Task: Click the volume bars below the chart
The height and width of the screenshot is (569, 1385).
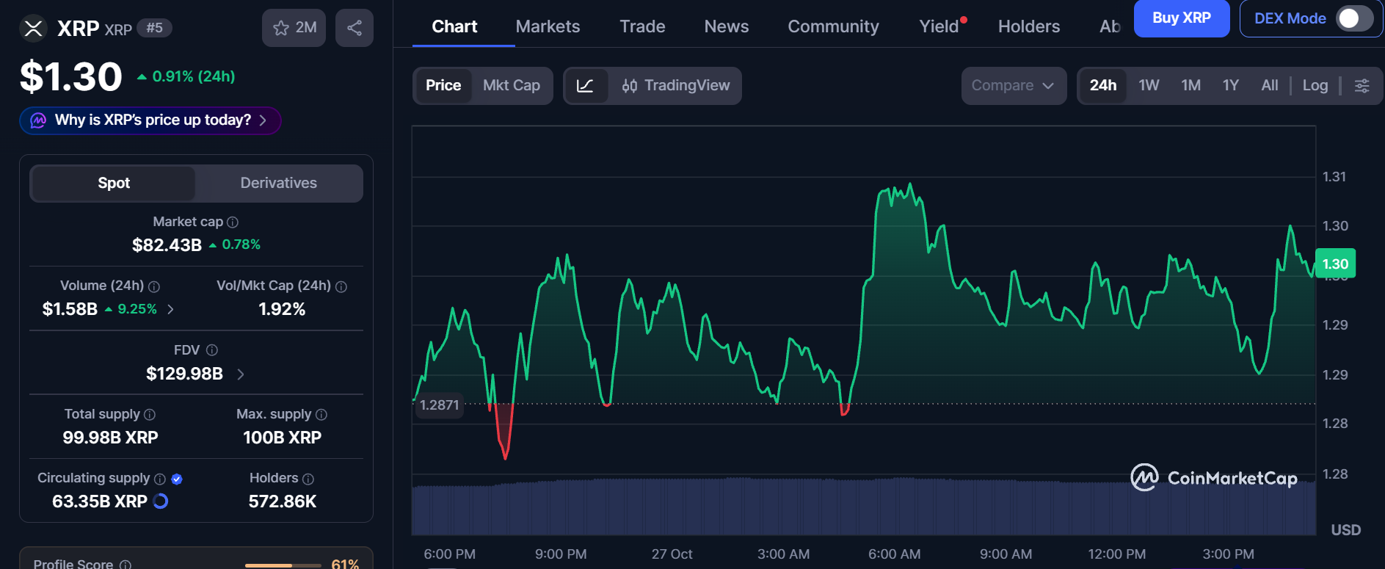Action: pyautogui.click(x=863, y=507)
